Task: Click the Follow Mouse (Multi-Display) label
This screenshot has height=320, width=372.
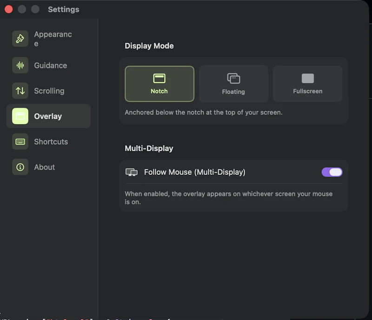Action: click(x=195, y=172)
